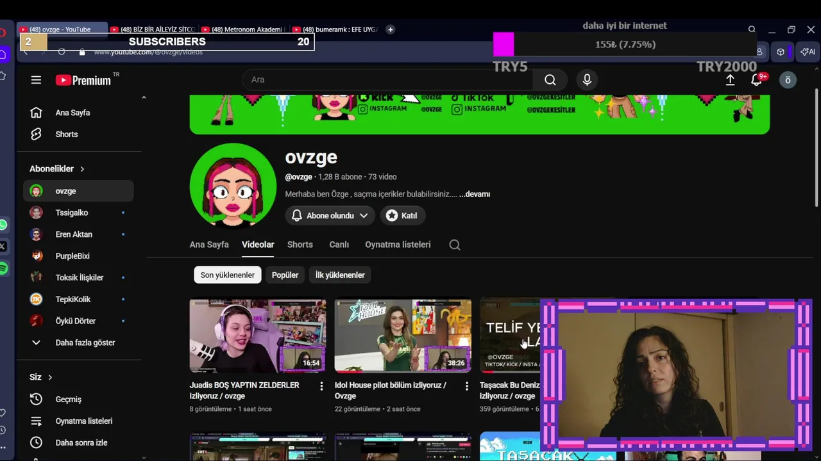The width and height of the screenshot is (821, 461).
Task: Select the Son yüklenenler filter chip
Action: [x=228, y=275]
